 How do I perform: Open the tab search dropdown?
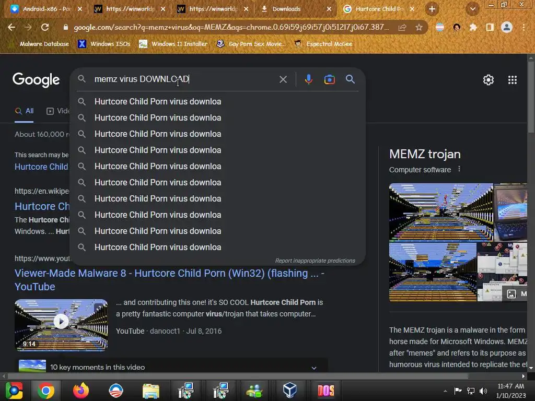pyautogui.click(x=472, y=9)
